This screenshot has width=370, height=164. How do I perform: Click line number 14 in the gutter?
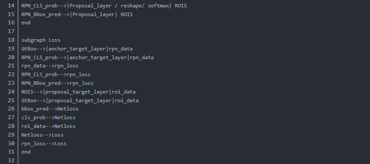[x=11, y=6]
